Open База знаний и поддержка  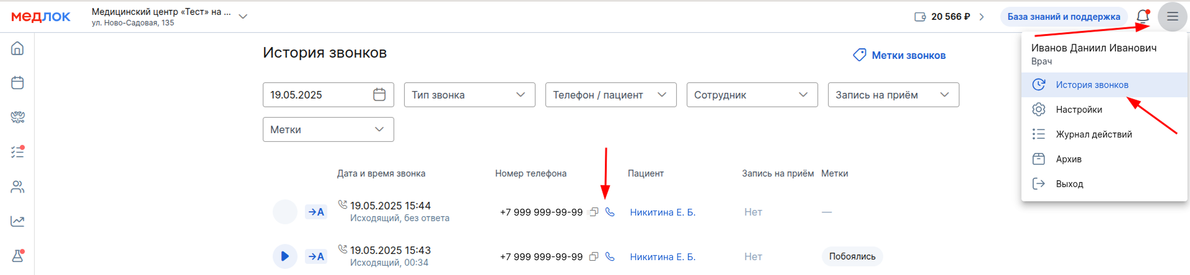tap(1064, 17)
